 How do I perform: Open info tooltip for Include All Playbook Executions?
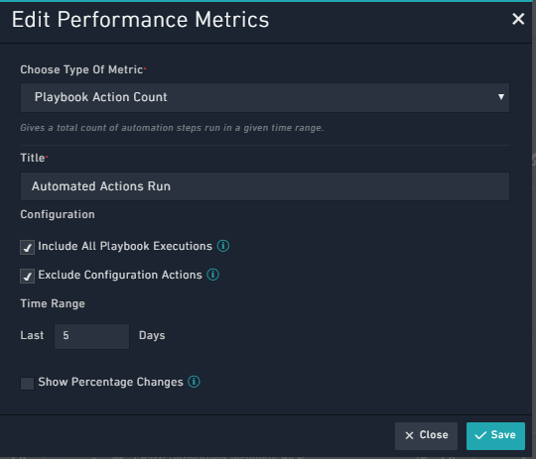tap(223, 246)
